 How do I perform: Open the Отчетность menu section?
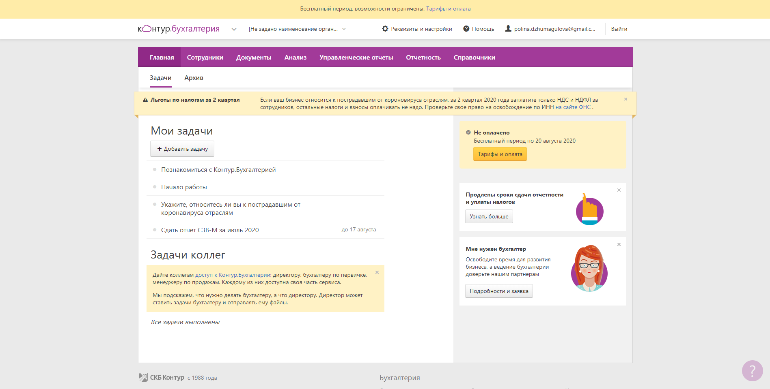[x=423, y=58]
